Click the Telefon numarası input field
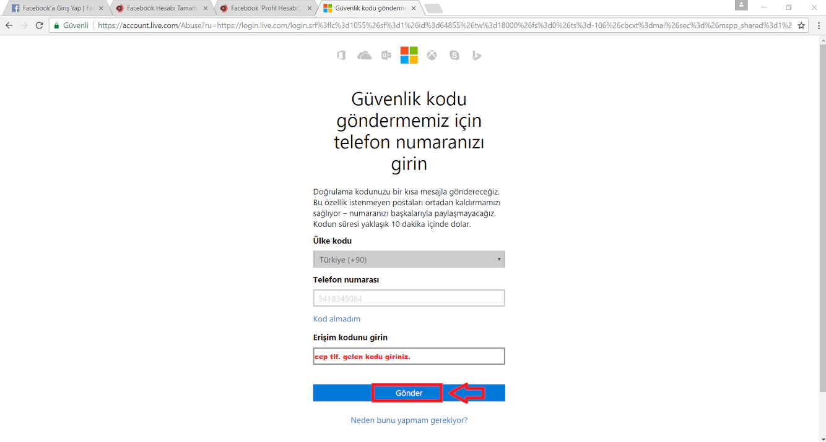Viewport: 826px width, 442px height. pos(409,298)
